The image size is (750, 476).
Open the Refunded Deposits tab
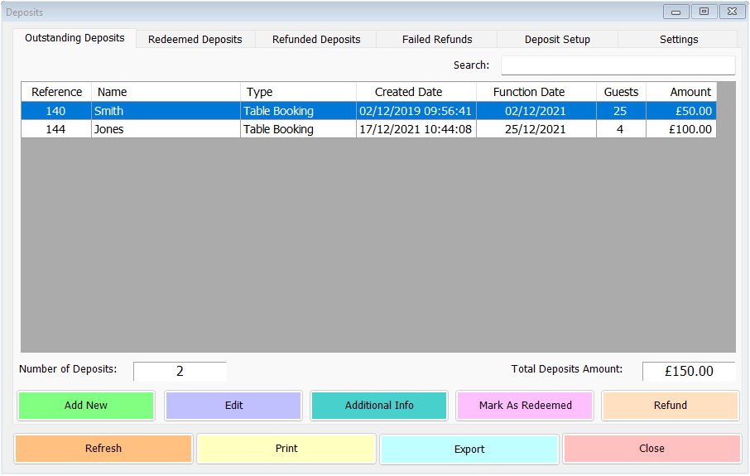(x=316, y=39)
